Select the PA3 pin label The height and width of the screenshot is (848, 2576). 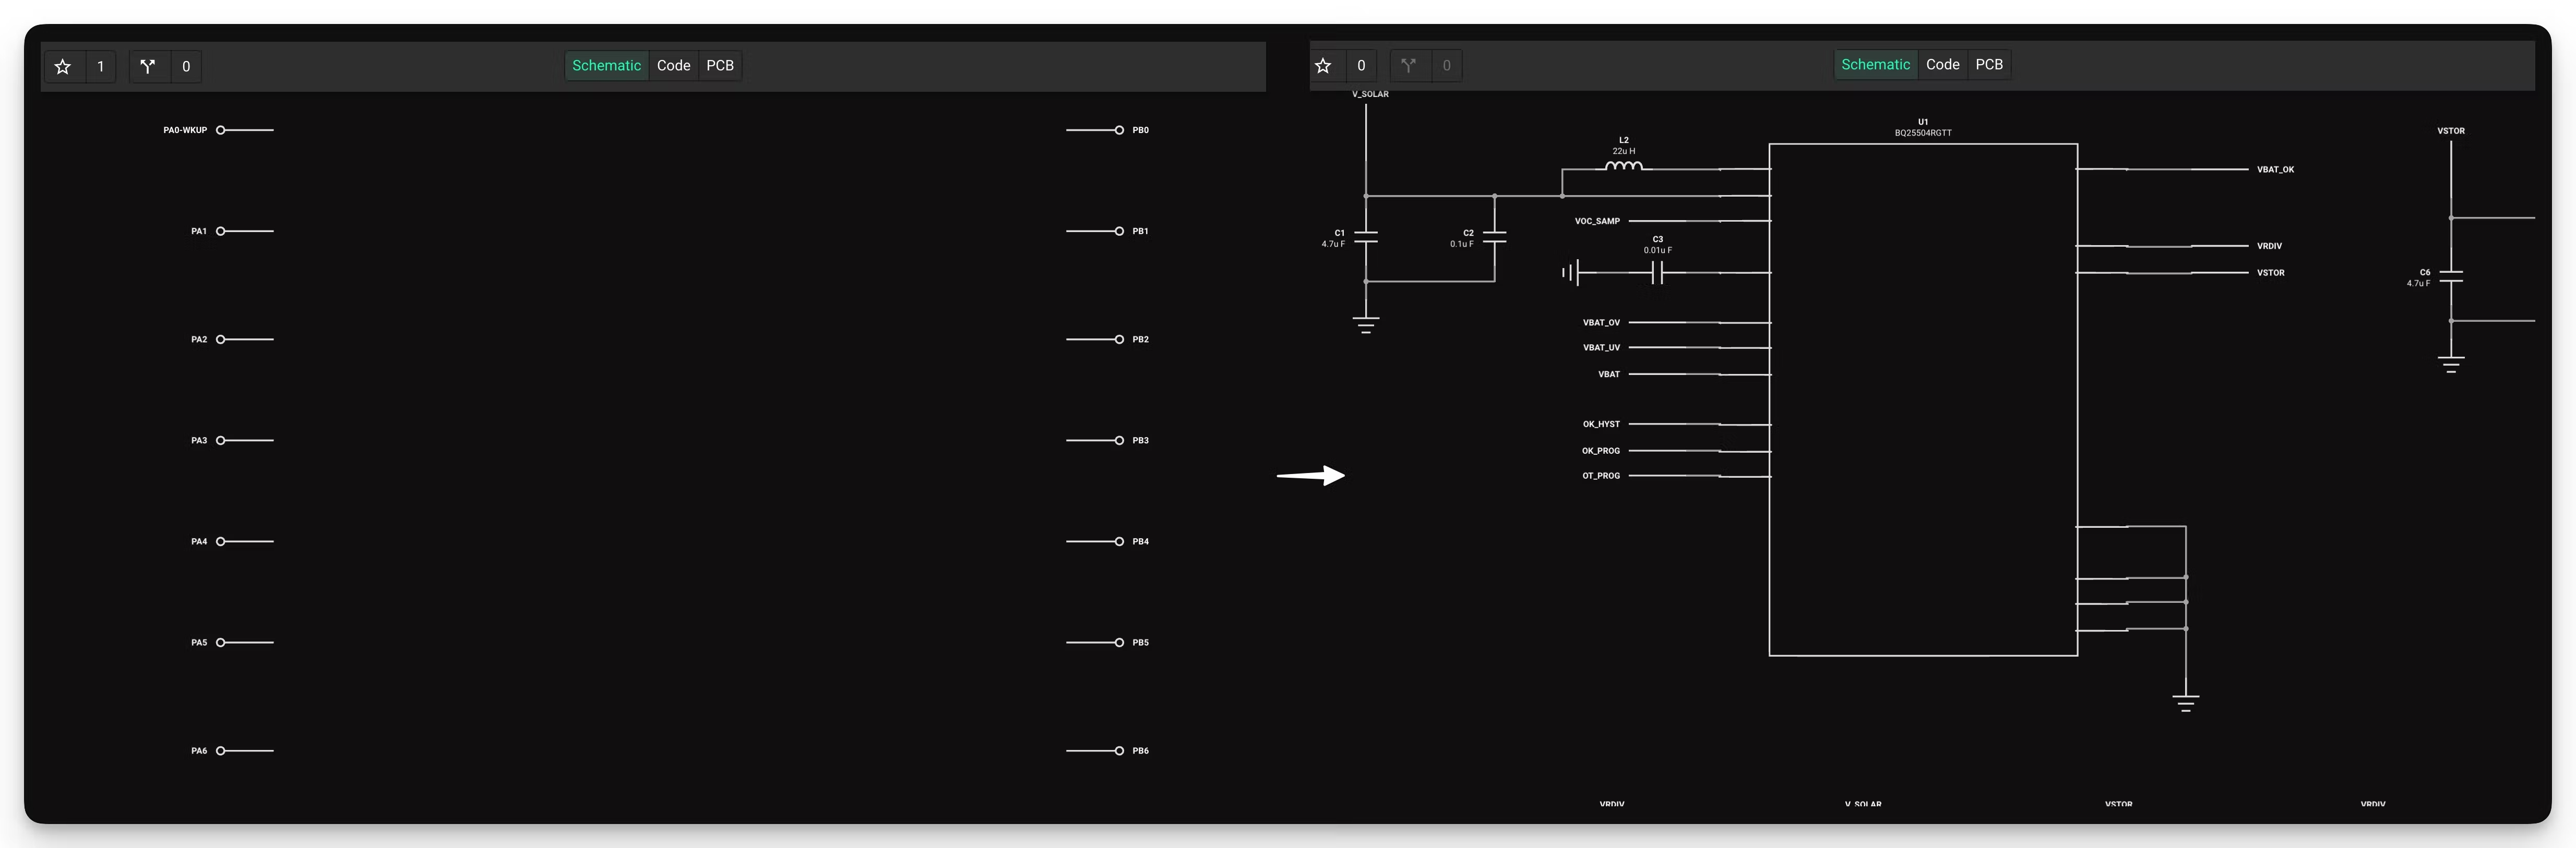pos(199,441)
